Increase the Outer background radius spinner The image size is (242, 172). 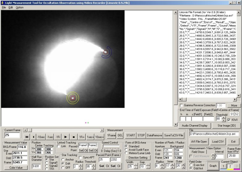pos(184,164)
